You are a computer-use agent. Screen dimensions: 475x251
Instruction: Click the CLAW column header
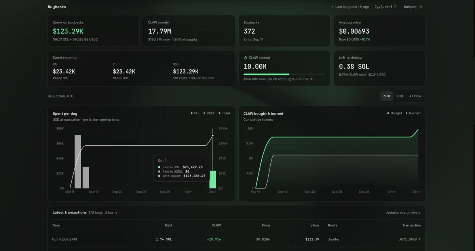coord(217,225)
